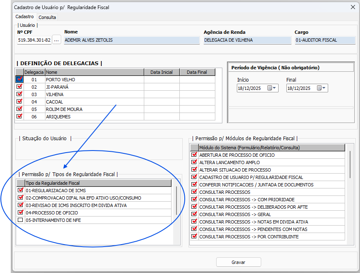Switch to the Consulta tab

click(x=47, y=17)
